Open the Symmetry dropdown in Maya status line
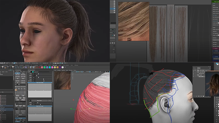Screen dimensions: 219x123 (x=45, y=63)
